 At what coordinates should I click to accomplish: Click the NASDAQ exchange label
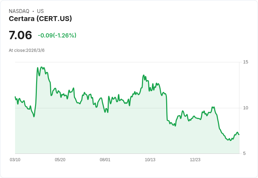[19, 11]
